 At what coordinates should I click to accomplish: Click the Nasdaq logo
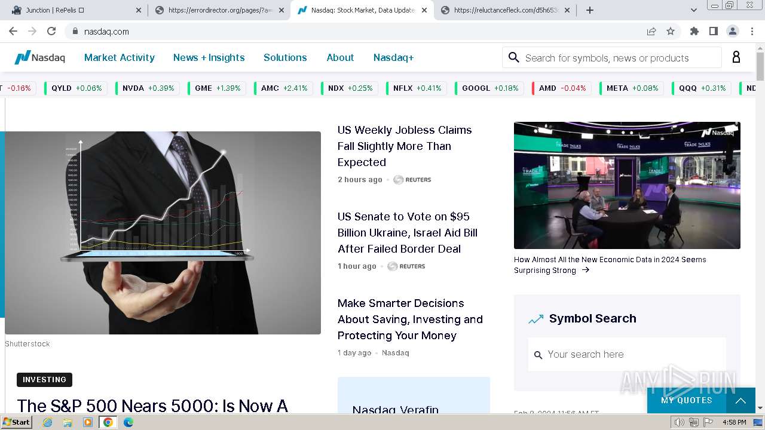pos(40,57)
